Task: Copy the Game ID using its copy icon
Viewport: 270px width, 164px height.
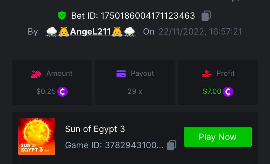Action: [x=172, y=145]
